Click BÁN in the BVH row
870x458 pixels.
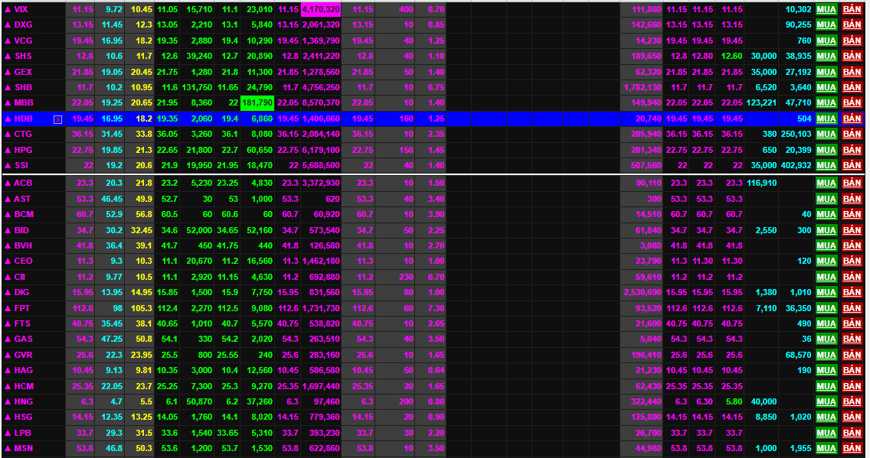tap(852, 246)
